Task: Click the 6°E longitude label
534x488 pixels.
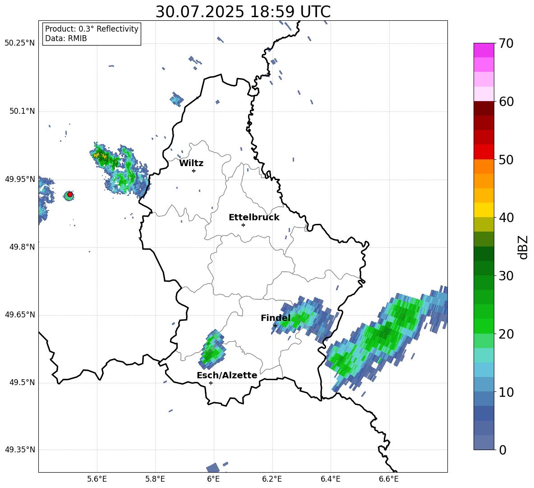Action: coord(213,479)
